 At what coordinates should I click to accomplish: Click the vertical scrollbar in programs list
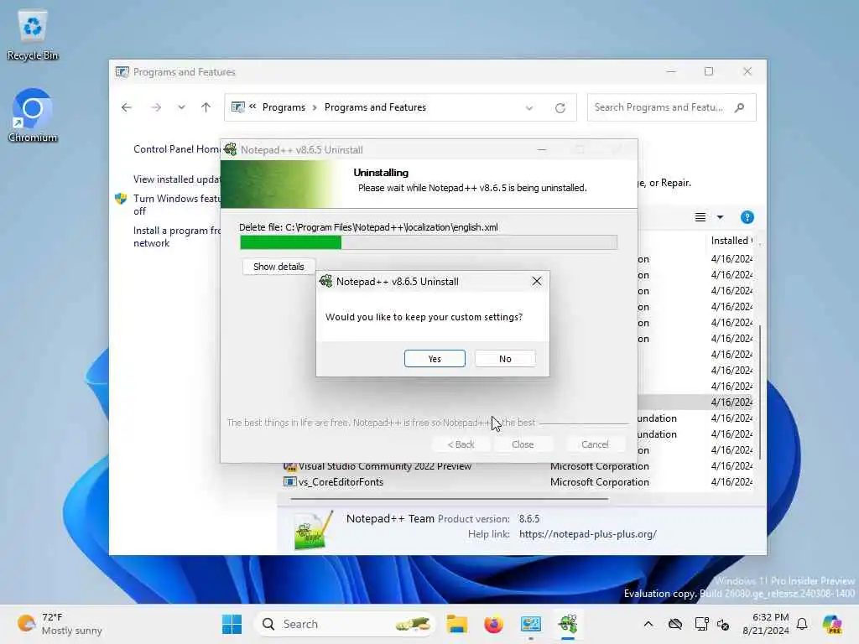click(758, 392)
